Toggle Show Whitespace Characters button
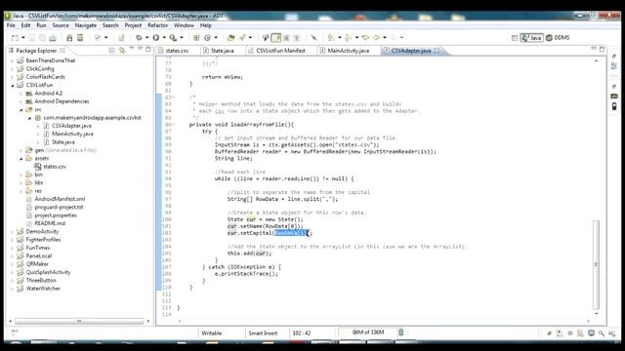This screenshot has height=351, width=625. pyautogui.click(x=297, y=38)
